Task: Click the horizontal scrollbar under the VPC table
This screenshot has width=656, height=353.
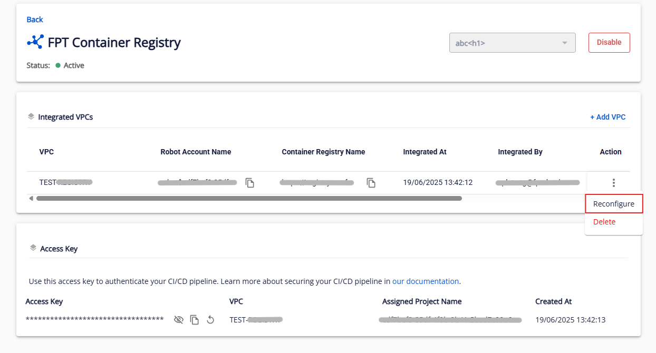Action: (249, 199)
